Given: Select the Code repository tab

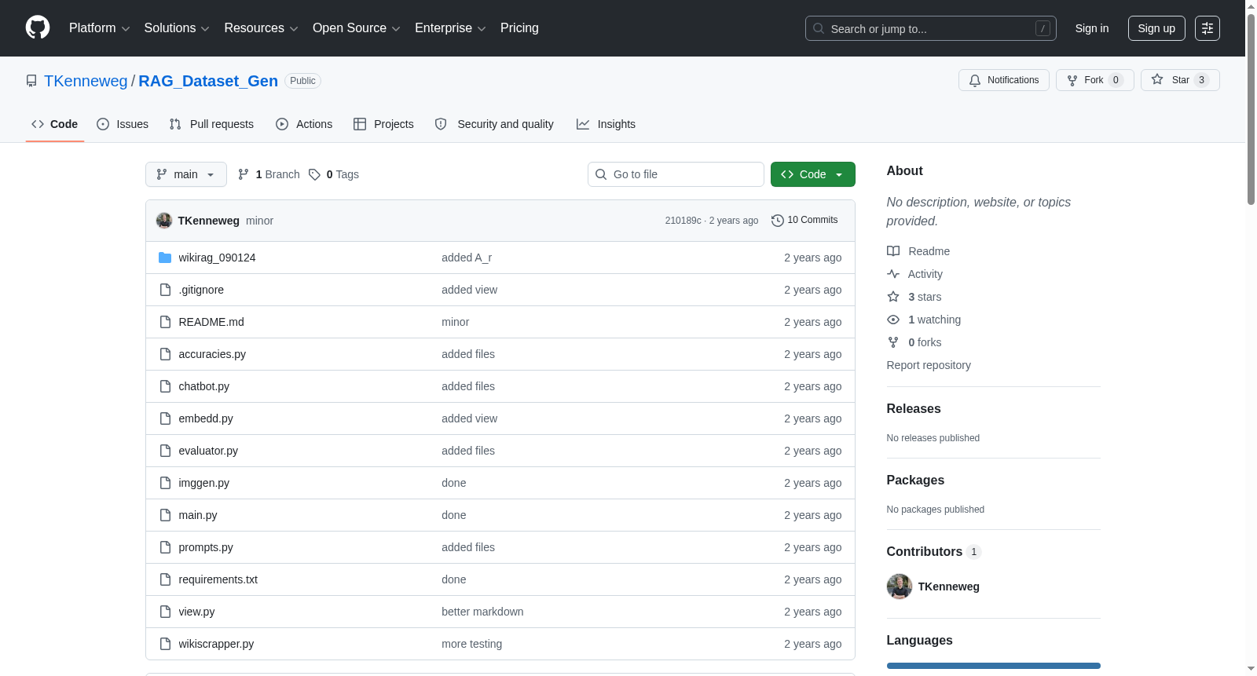Looking at the screenshot, I should pyautogui.click(x=55, y=124).
